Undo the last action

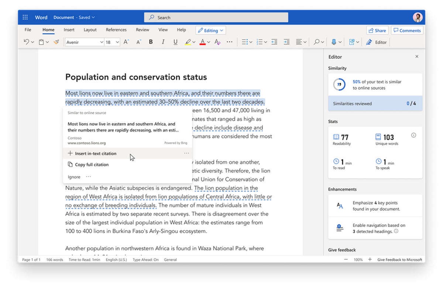26,42
